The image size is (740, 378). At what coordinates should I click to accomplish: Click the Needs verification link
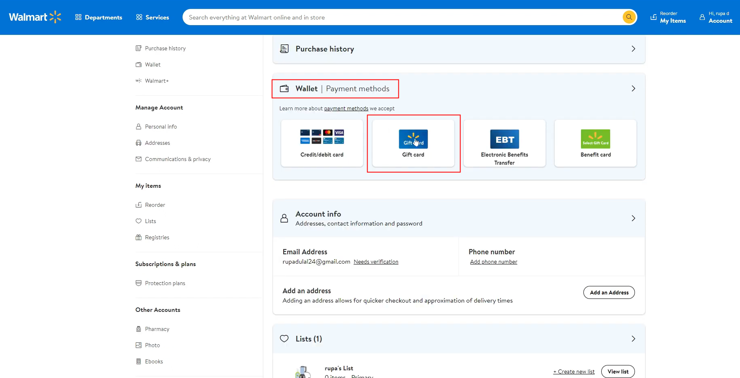coord(376,262)
